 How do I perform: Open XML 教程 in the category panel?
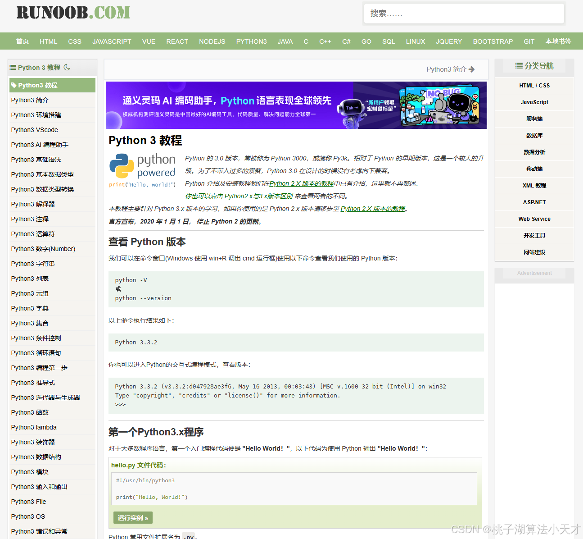[534, 186]
